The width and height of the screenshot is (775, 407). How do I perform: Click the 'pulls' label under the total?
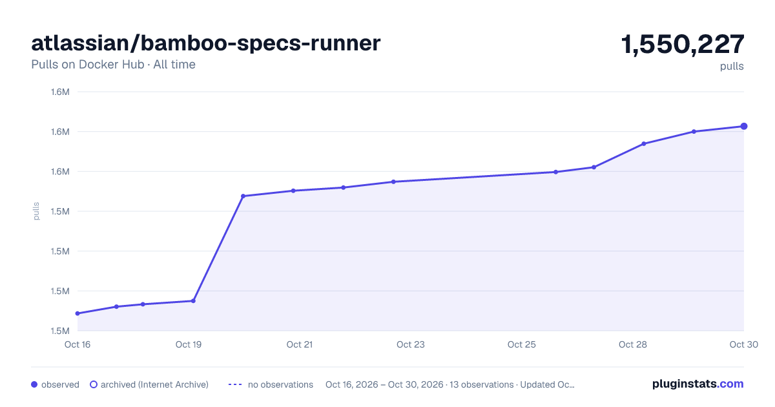click(x=732, y=67)
